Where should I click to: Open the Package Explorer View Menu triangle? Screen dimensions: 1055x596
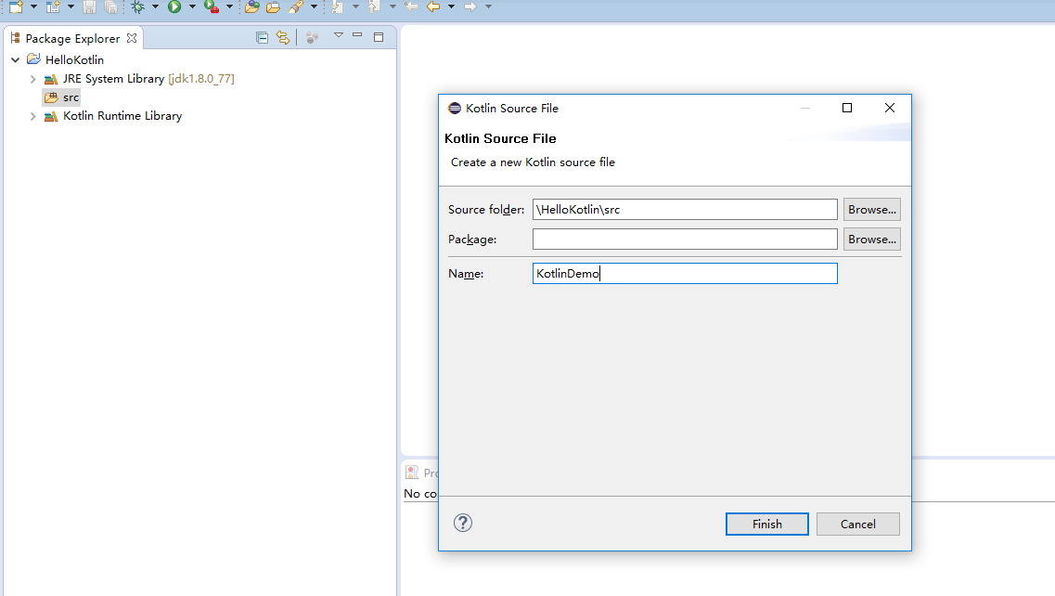coord(339,35)
